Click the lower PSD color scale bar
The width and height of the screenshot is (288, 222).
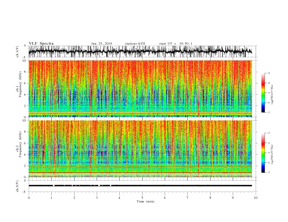click(263, 153)
